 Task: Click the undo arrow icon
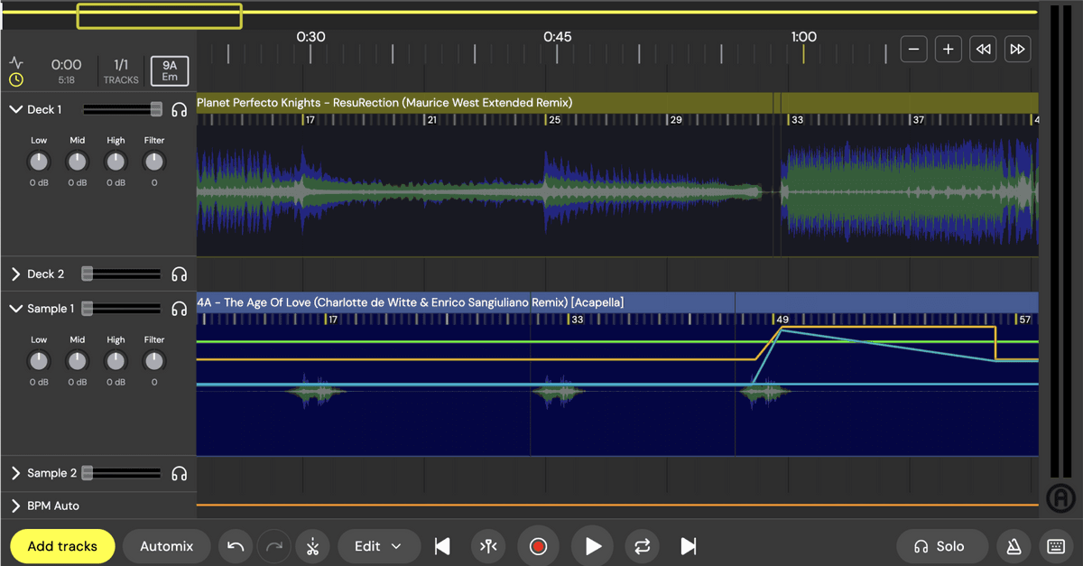(x=236, y=546)
